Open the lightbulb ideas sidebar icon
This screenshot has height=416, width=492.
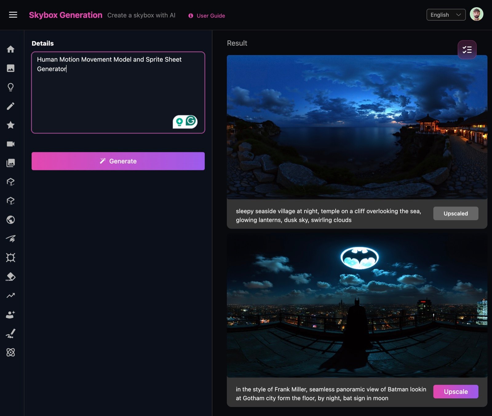(11, 87)
